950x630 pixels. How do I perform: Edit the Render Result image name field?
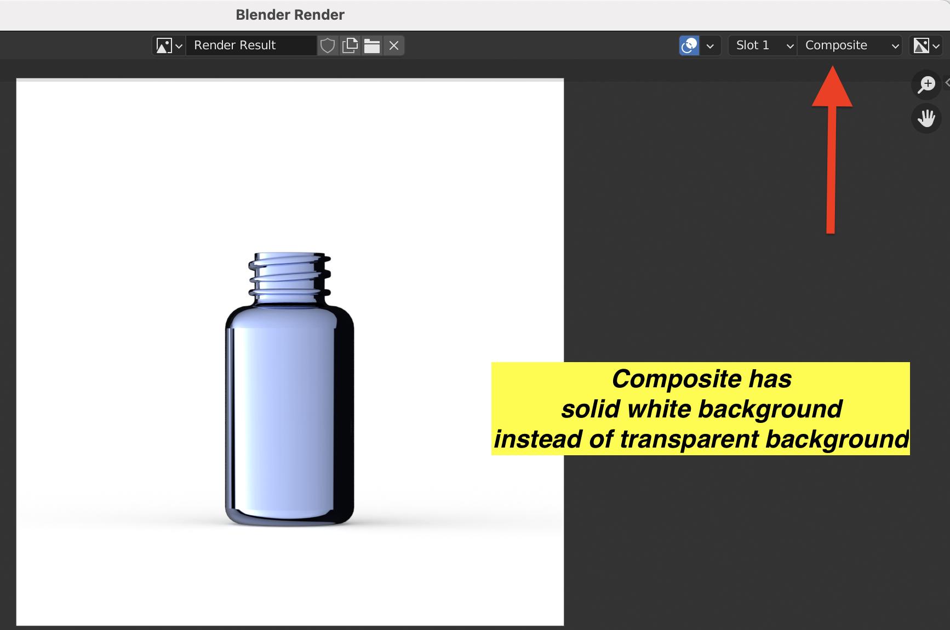point(251,45)
